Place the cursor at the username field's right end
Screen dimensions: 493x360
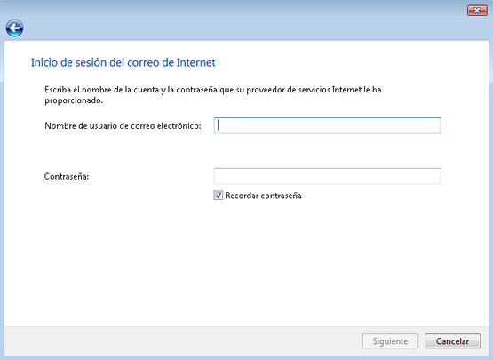[437, 125]
